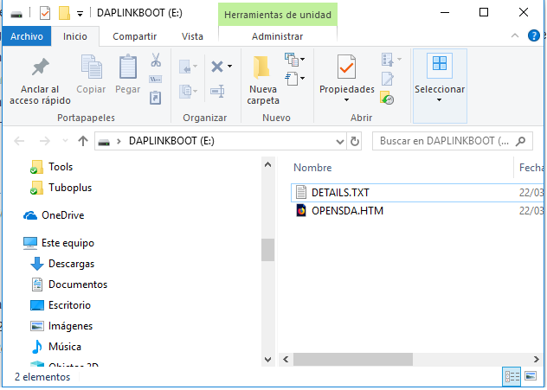Open Fácil acceso dropdown arrow

302,78
